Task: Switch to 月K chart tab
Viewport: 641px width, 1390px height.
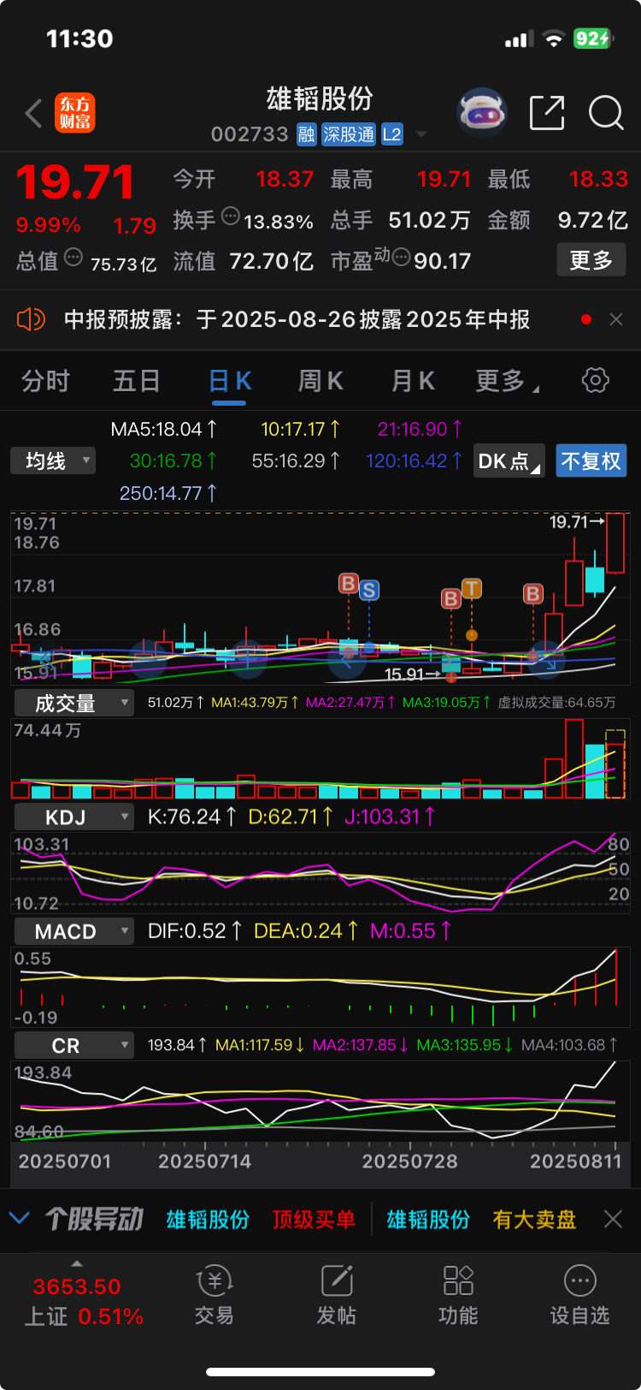Action: point(413,381)
